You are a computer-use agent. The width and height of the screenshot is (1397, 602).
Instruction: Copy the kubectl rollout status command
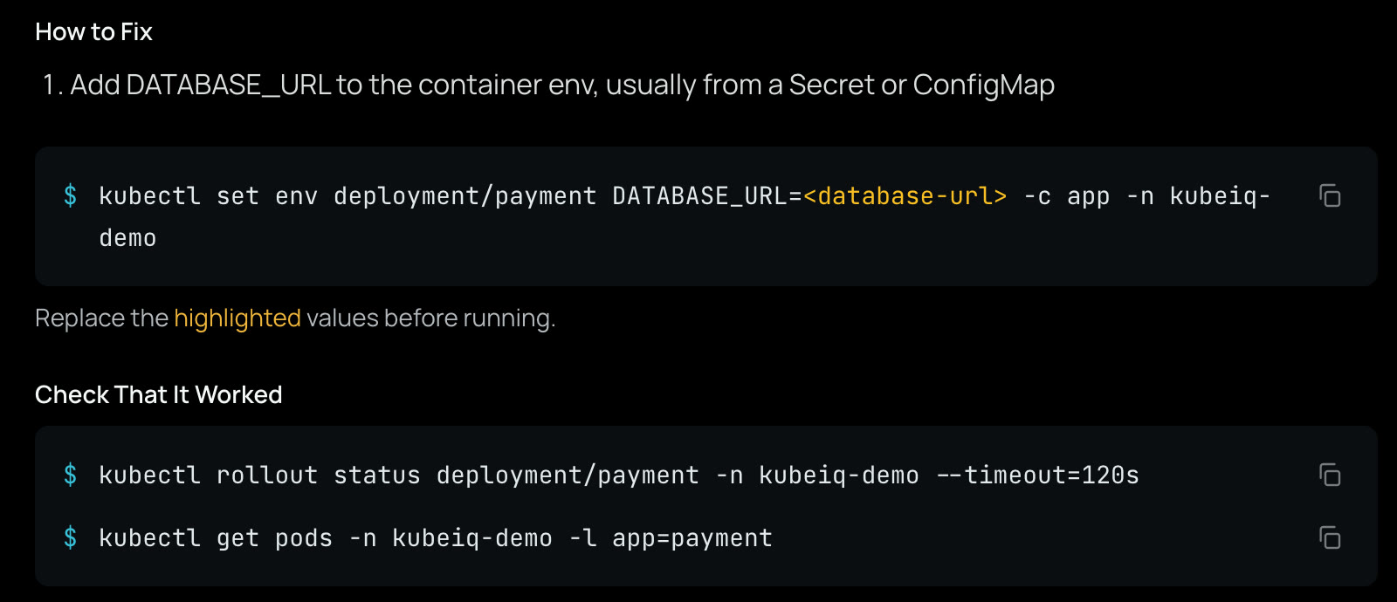(1330, 475)
